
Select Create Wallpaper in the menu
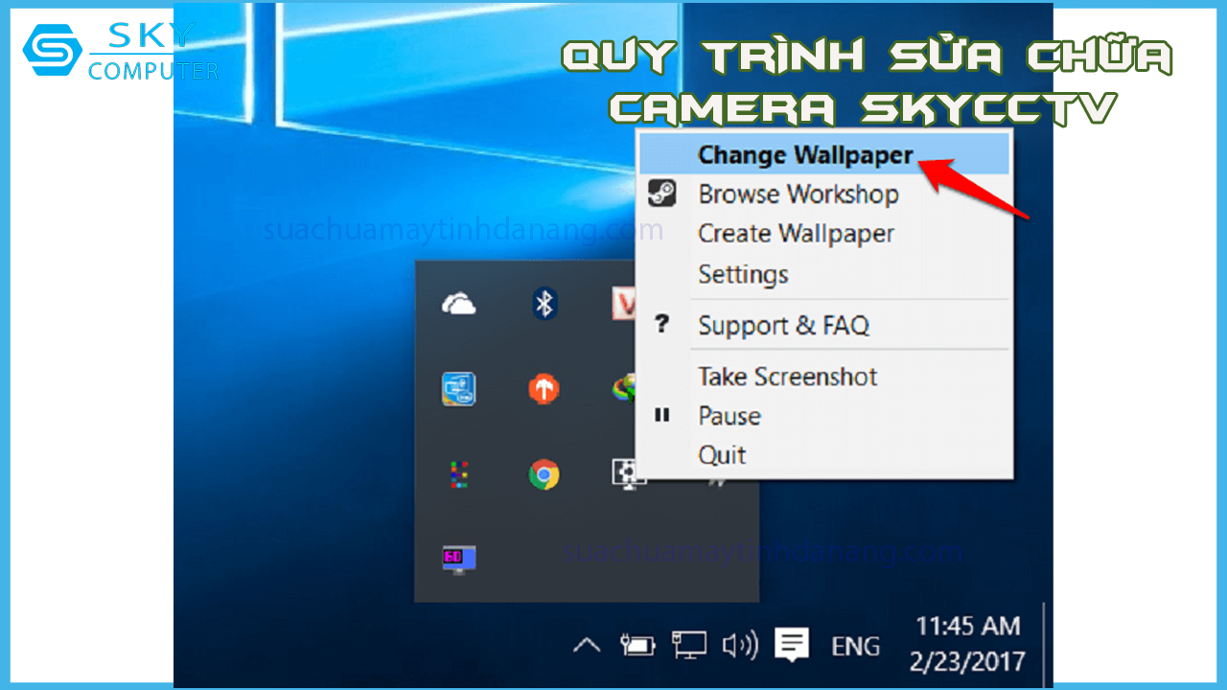(796, 234)
